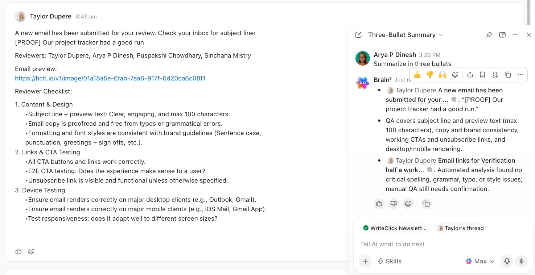Click the regenerate icon in hover toolbar

495,75
